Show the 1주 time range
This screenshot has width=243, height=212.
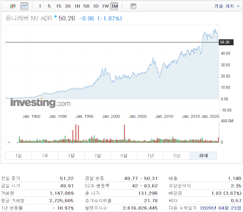click(x=45, y=156)
